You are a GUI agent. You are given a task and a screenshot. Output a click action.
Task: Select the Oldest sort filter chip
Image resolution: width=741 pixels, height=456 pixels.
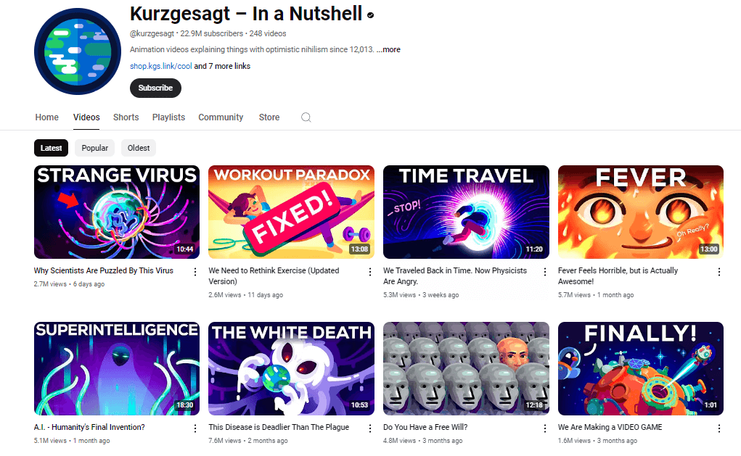click(139, 148)
